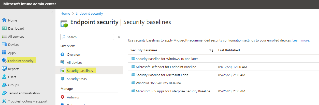Screen dimensions: 319x105
Task: Open the Learn more link
Action: click(301, 40)
